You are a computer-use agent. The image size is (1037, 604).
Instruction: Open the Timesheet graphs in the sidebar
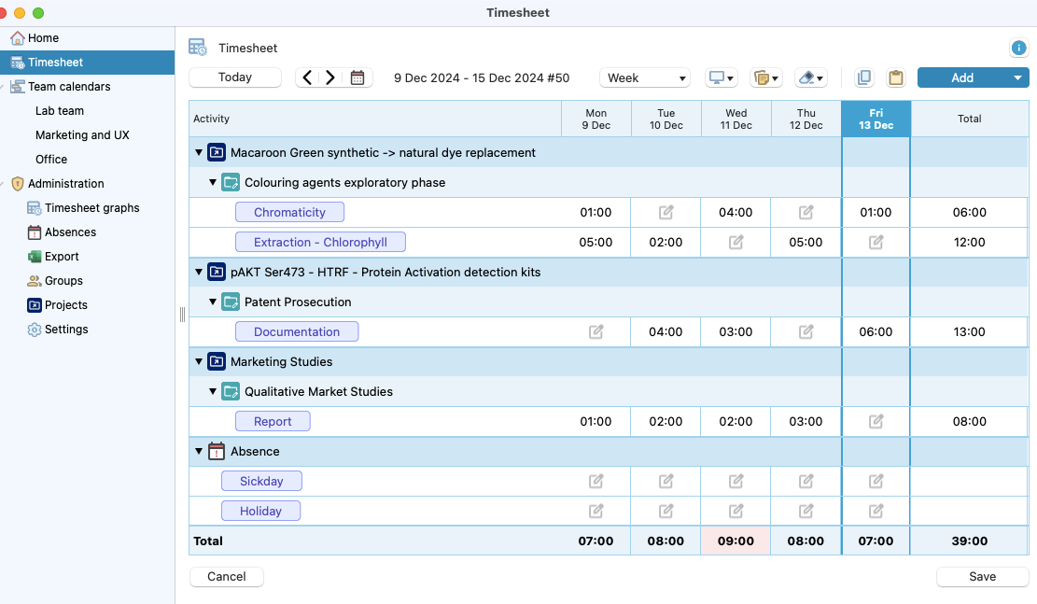click(x=90, y=207)
